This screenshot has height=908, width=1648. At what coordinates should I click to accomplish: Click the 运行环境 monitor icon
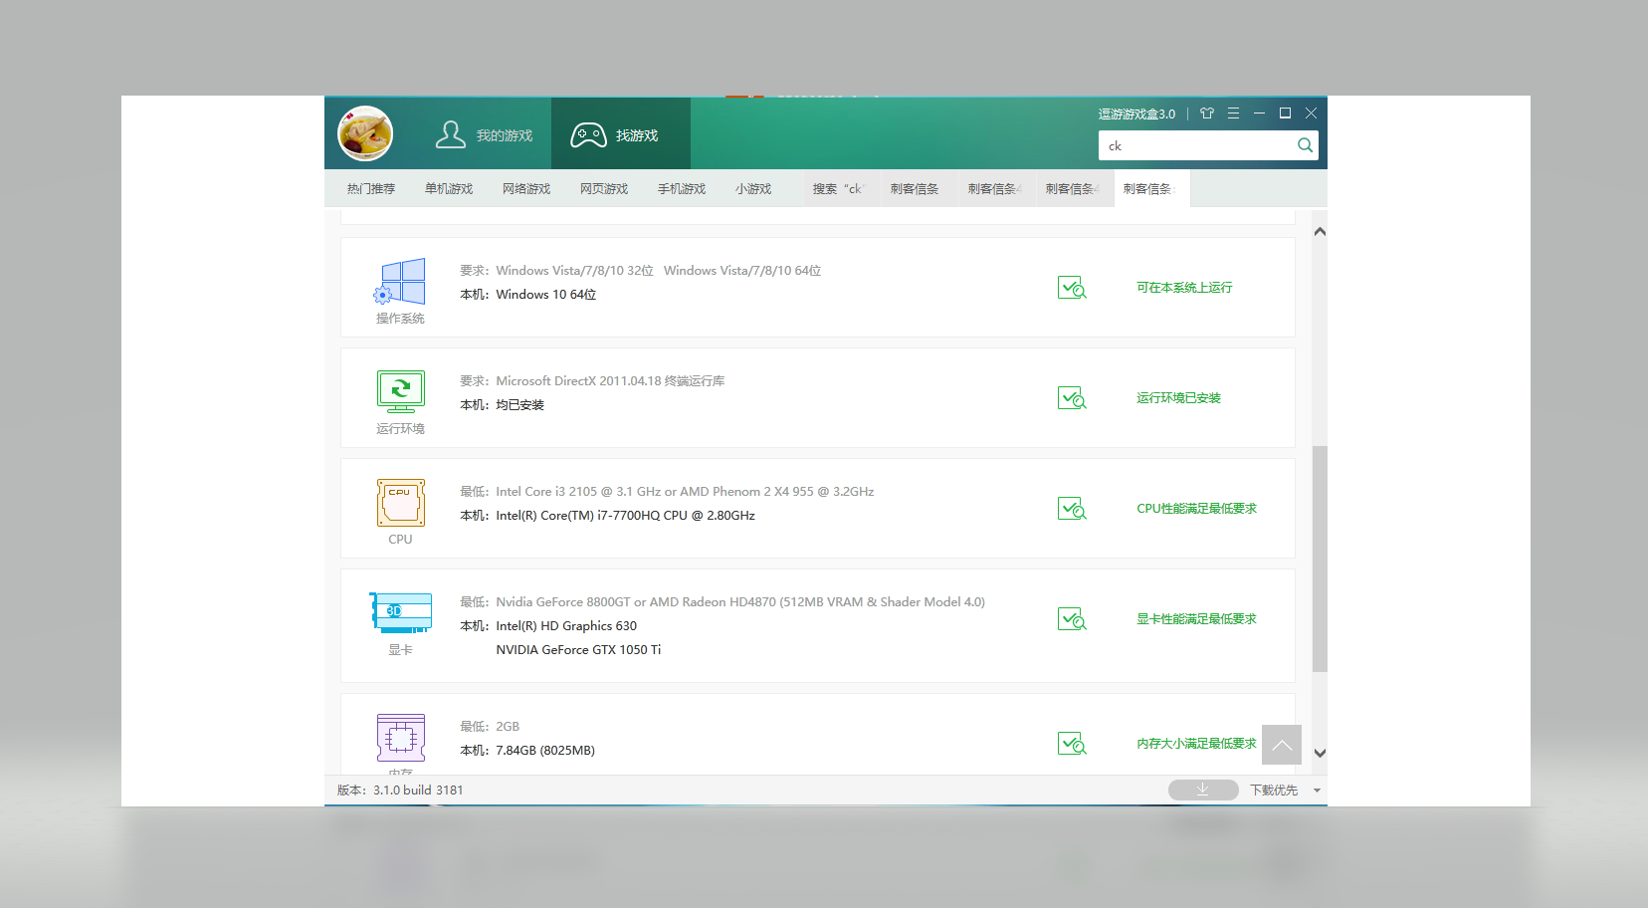click(400, 392)
